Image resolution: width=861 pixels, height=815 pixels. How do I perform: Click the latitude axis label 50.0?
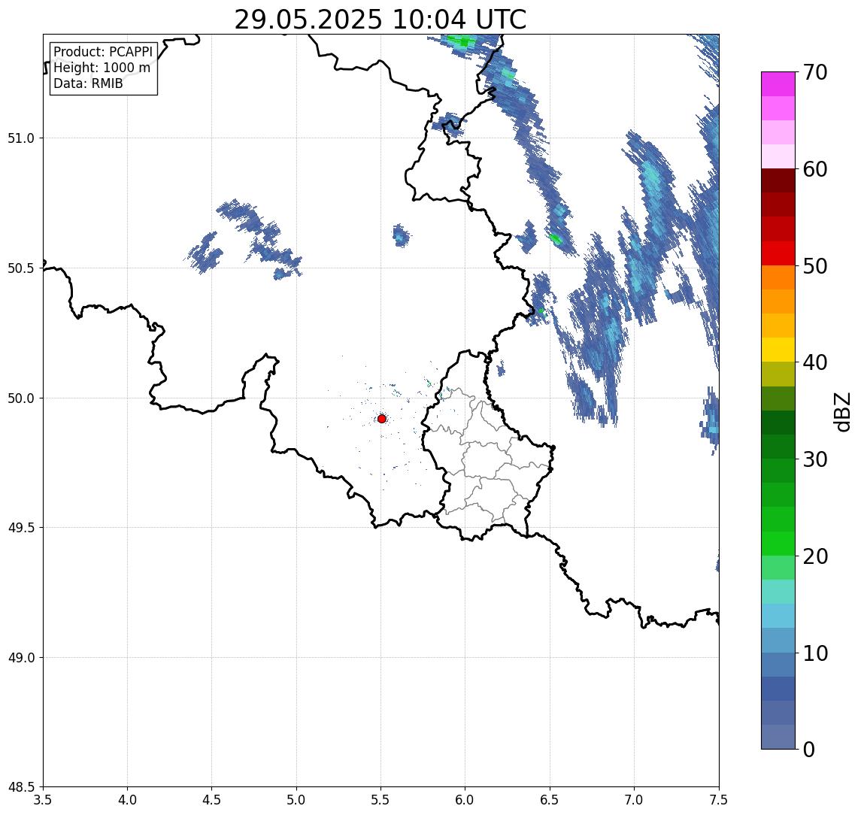pos(21,398)
